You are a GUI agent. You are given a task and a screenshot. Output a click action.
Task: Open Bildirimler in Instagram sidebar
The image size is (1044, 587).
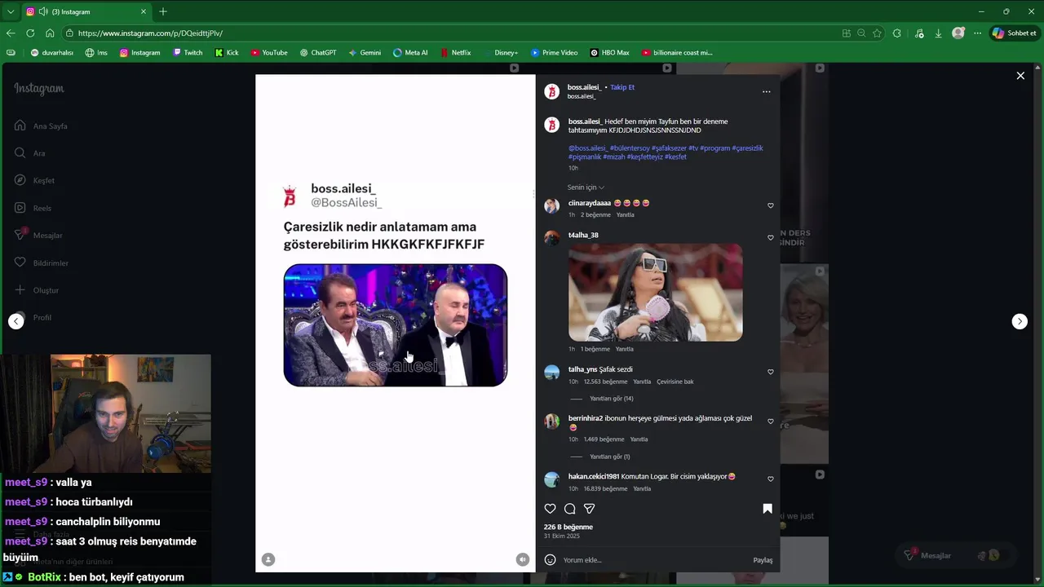pos(42,263)
